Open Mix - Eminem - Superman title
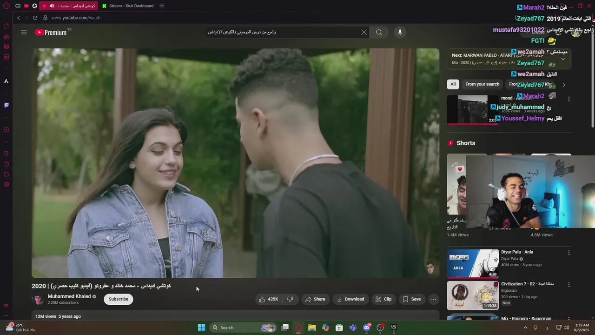595x335 pixels. (x=526, y=319)
